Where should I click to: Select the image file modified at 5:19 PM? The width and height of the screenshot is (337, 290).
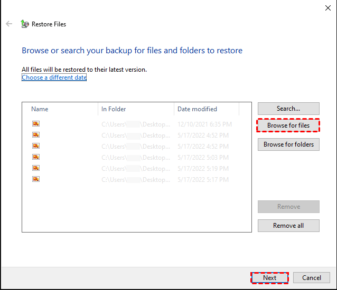point(36,168)
